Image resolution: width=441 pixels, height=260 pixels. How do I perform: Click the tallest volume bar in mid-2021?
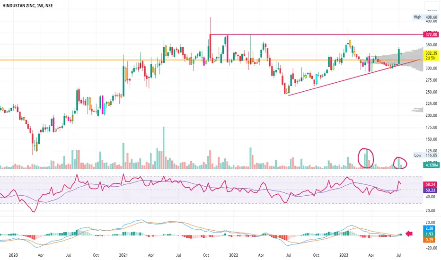(164, 147)
